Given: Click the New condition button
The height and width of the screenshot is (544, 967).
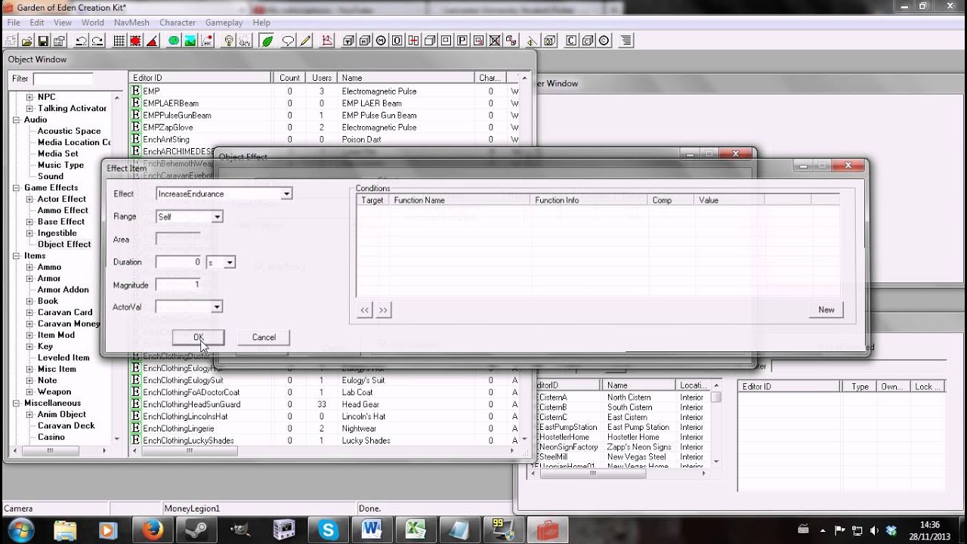Looking at the screenshot, I should coord(826,310).
